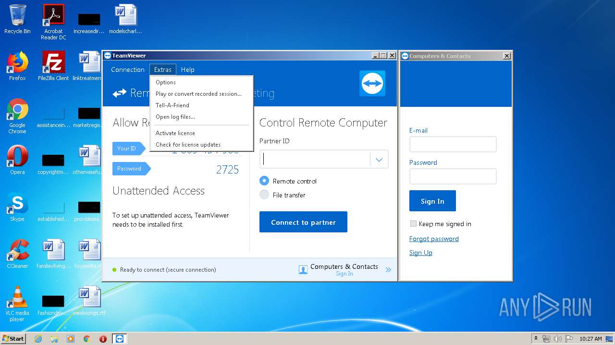The width and height of the screenshot is (615, 345).
Task: Open the Help menu
Action: (x=187, y=69)
